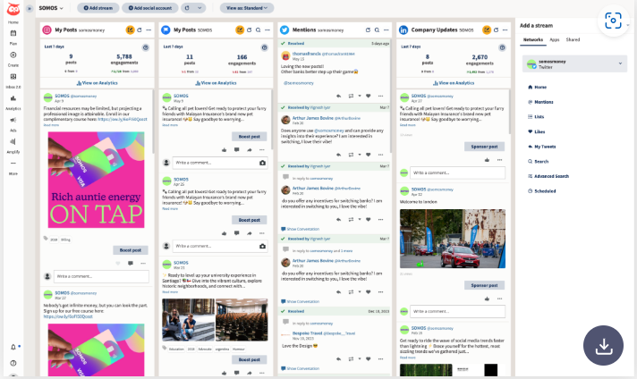Click the screenshot capture floating icon
Screen dimensions: 637x379
coord(613,21)
